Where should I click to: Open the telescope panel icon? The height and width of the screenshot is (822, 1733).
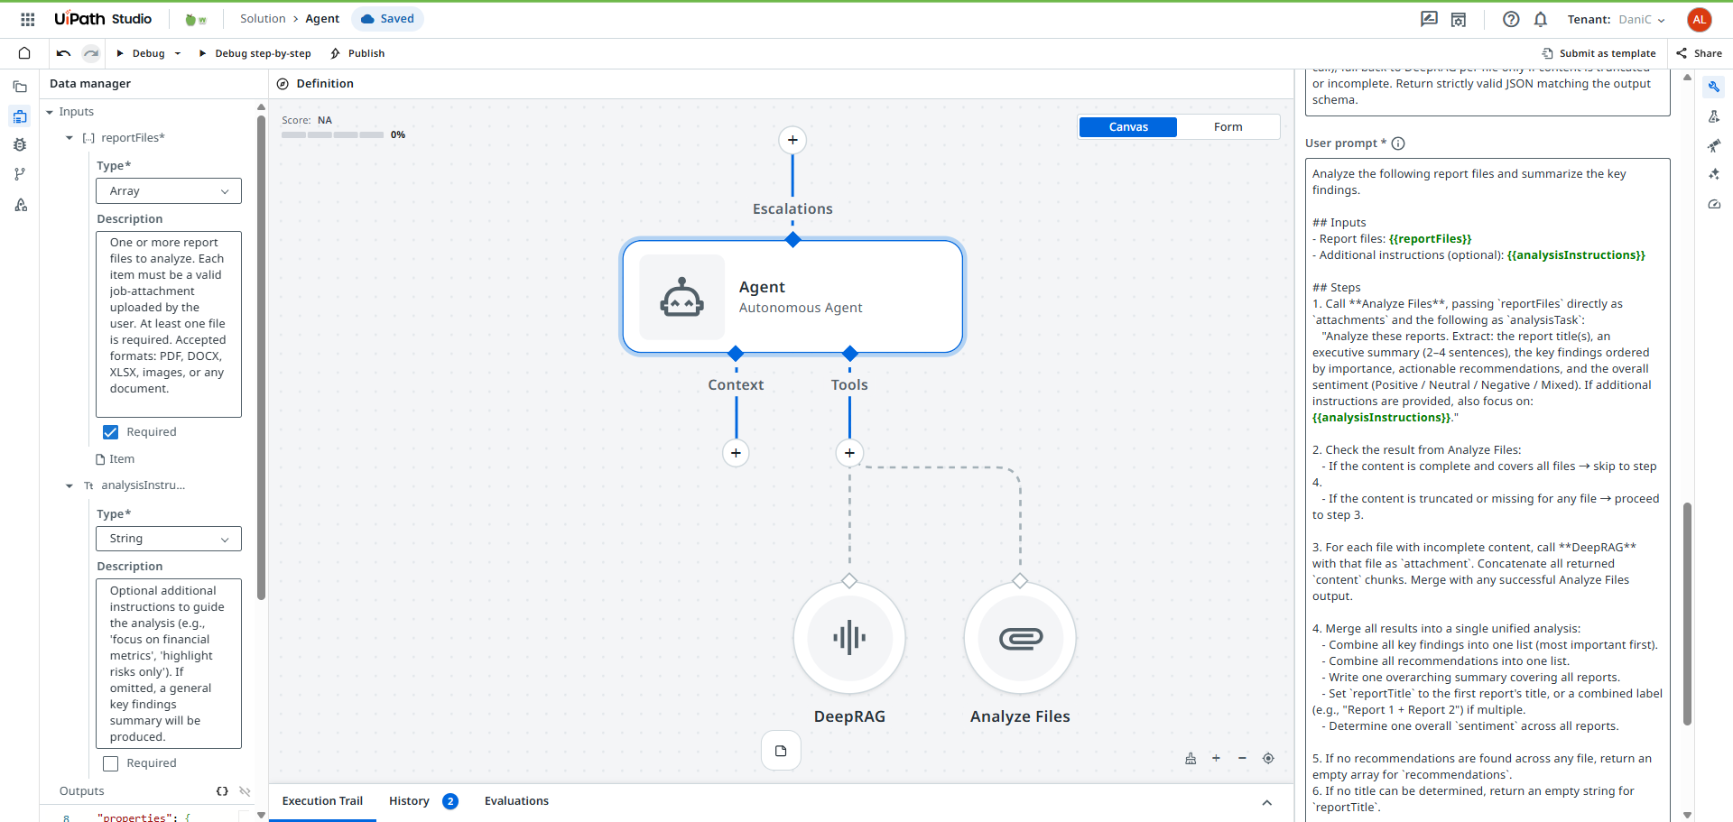(1714, 145)
